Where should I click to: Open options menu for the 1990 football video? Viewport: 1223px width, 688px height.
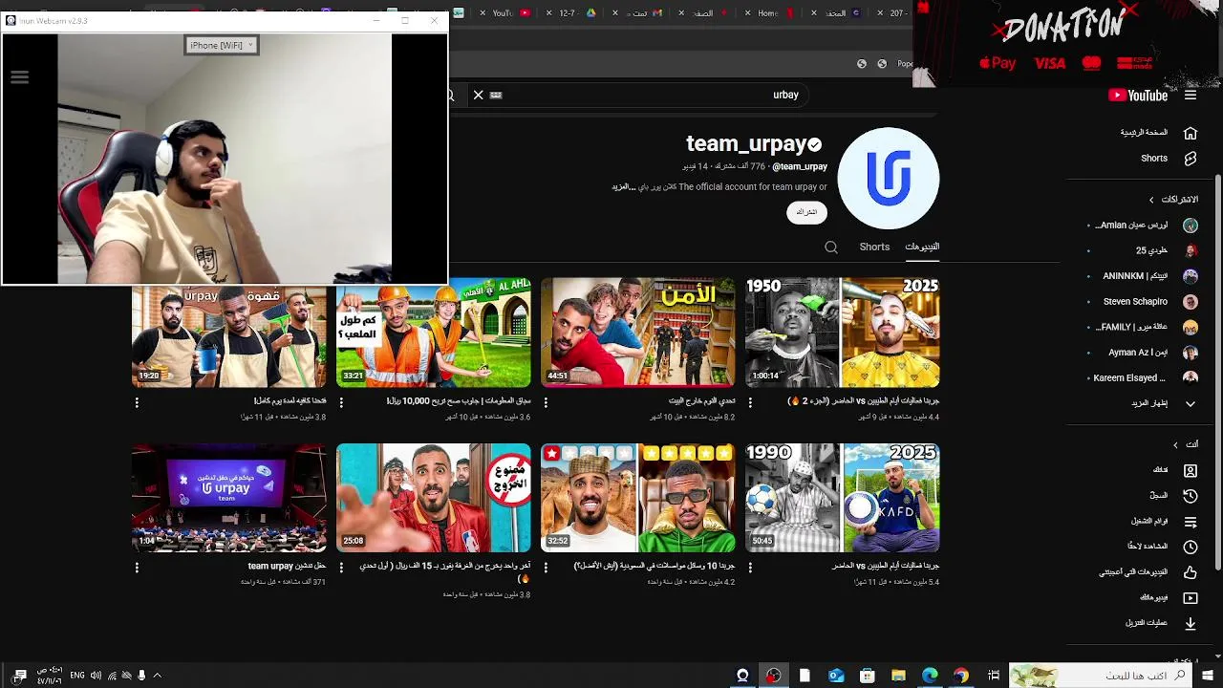(750, 568)
